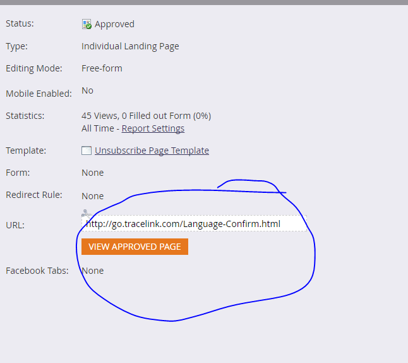Image resolution: width=408 pixels, height=363 pixels.
Task: Click the Editing Mode field label
Action: pos(34,68)
